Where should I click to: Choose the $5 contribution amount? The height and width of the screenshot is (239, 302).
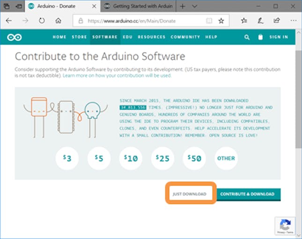pyautogui.click(x=99, y=158)
